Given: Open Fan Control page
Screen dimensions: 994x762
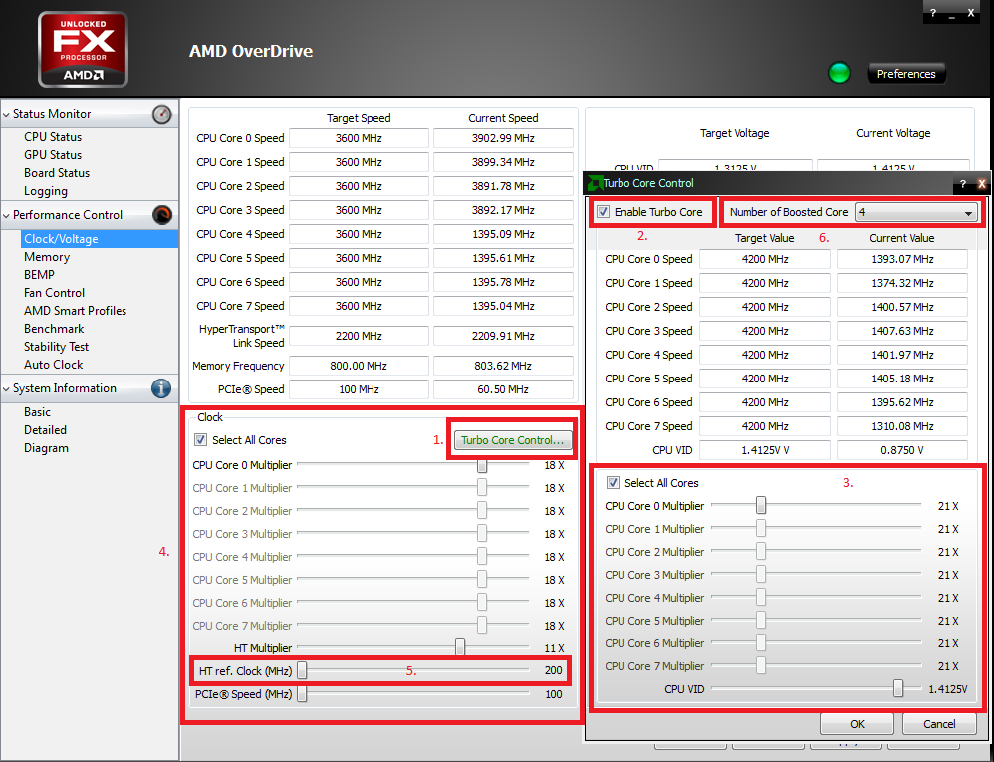Looking at the screenshot, I should click(54, 293).
